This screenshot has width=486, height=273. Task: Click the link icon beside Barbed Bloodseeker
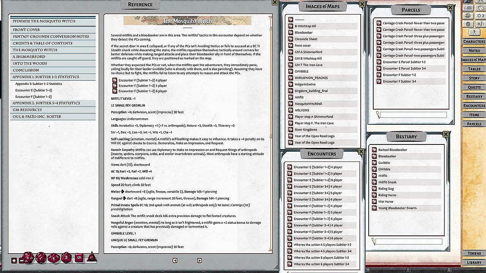(374, 150)
